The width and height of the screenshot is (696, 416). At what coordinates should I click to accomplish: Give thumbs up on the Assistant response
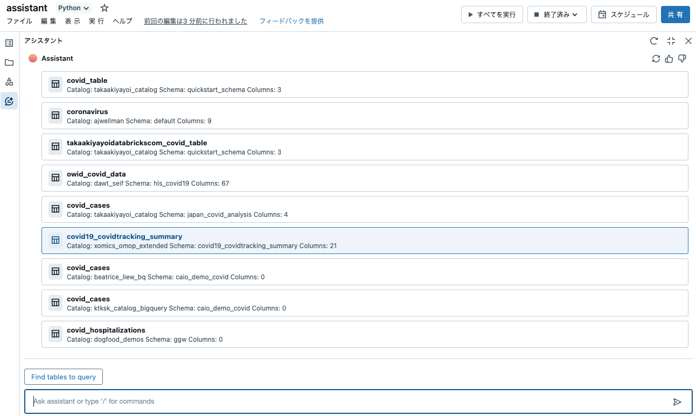point(669,58)
